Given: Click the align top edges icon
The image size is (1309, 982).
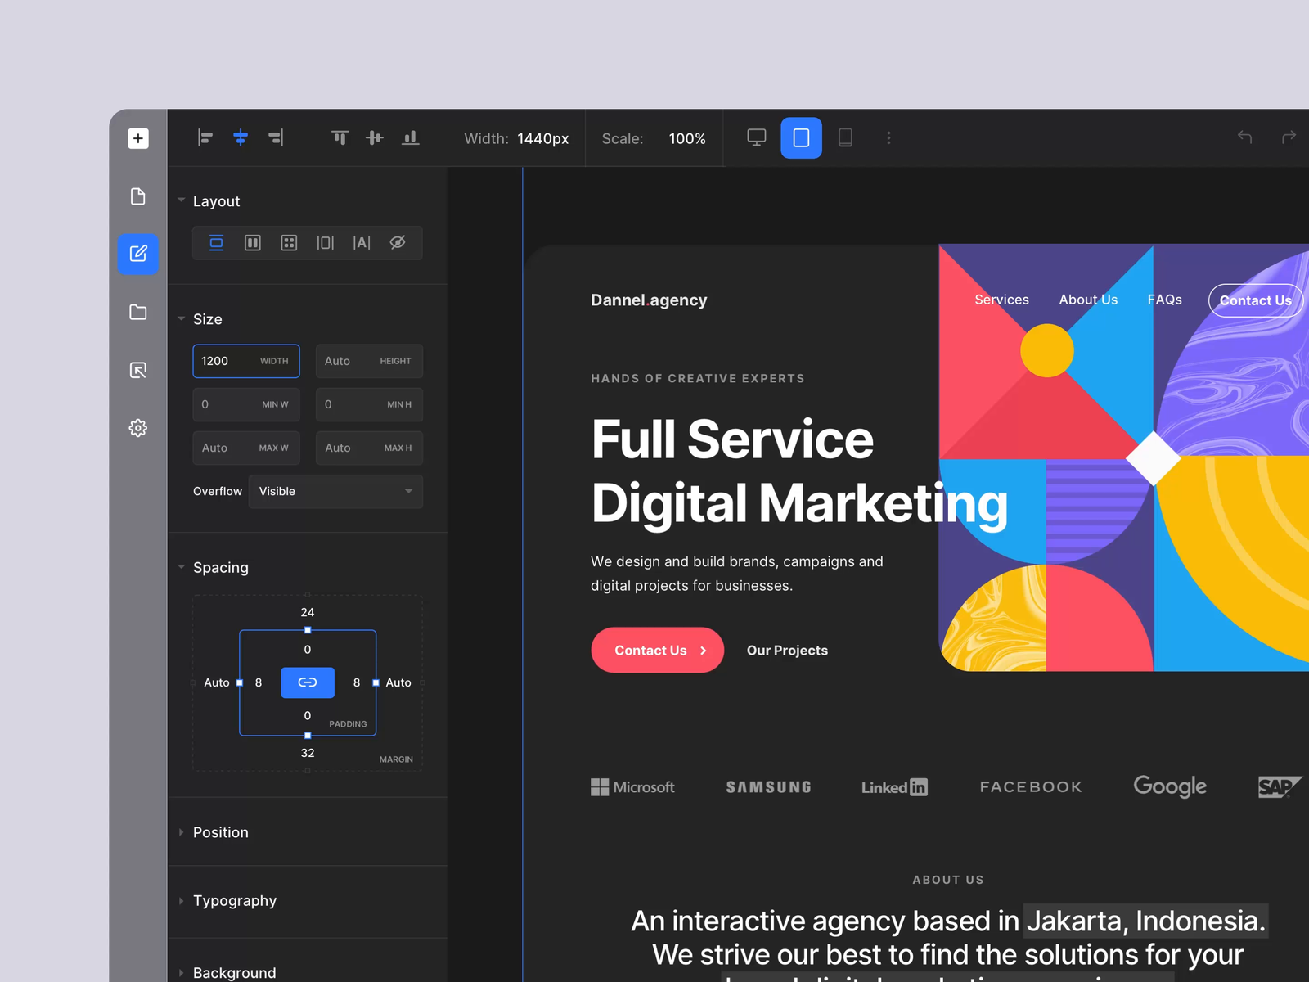Looking at the screenshot, I should 340,137.
